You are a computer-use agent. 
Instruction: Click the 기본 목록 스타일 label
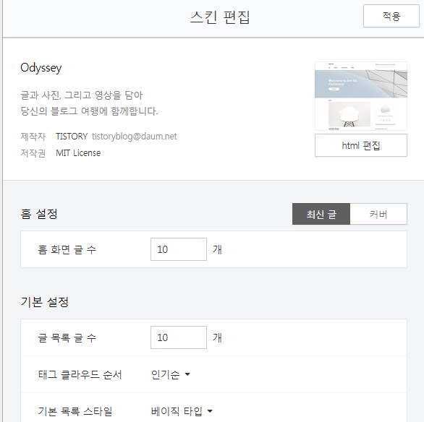(x=75, y=411)
